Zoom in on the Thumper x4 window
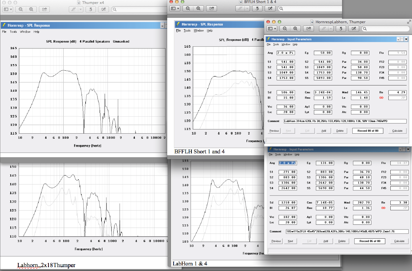Screen dimensions: 412x271 pos(31,9)
